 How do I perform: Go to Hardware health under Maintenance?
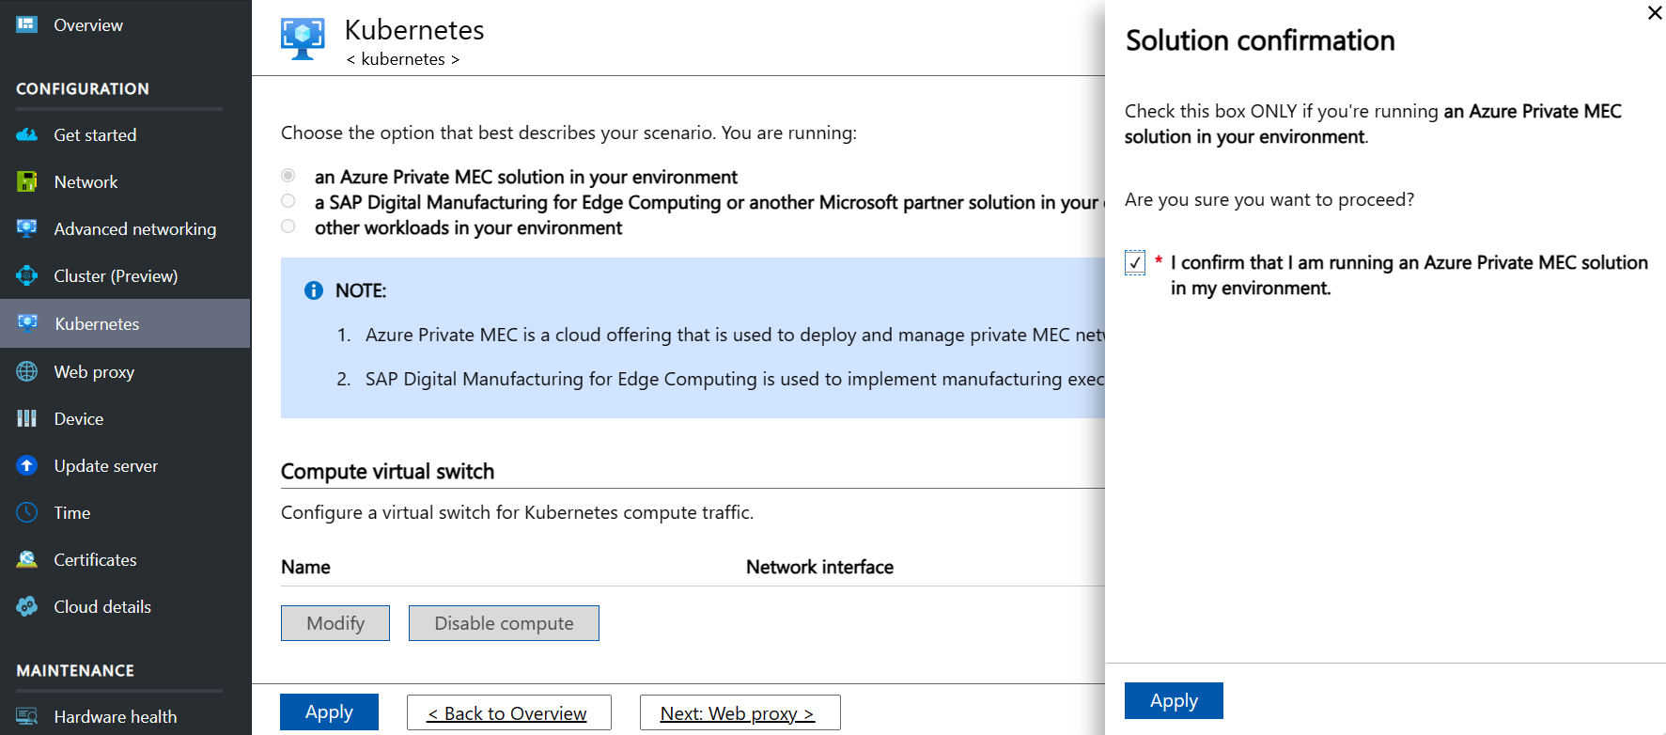[x=115, y=717]
